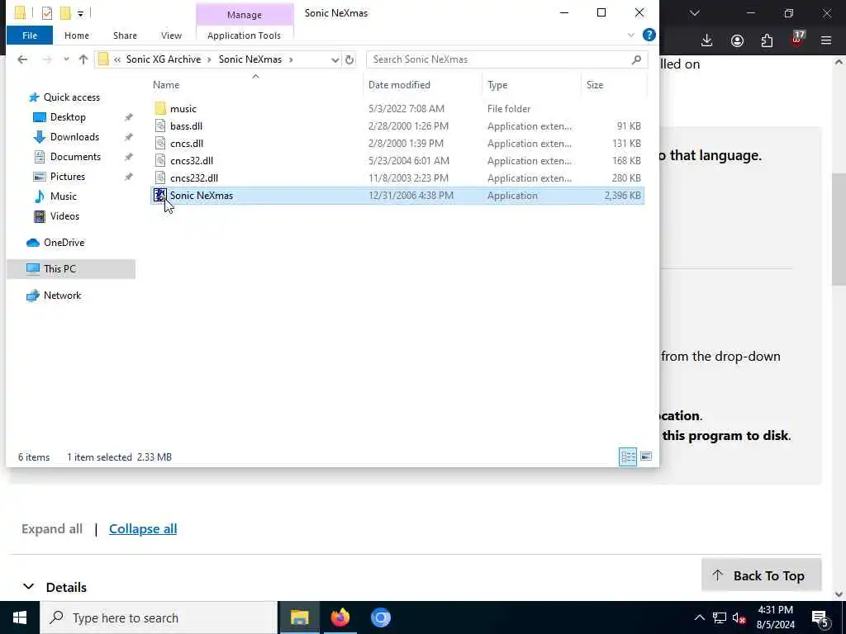
Task: Open the browser account profile icon
Action: coord(737,40)
